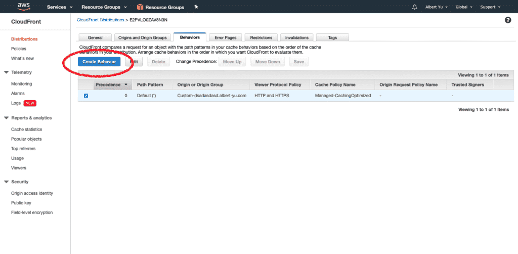Click the Custom-dsadasdasd.albert-yu.com origin cell

(x=212, y=96)
